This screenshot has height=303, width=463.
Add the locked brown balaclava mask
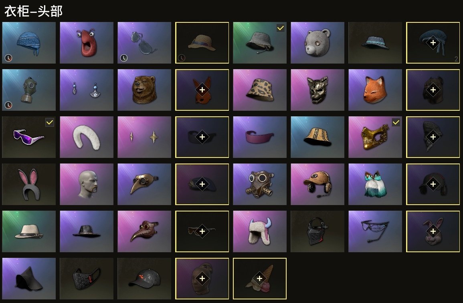point(202,279)
